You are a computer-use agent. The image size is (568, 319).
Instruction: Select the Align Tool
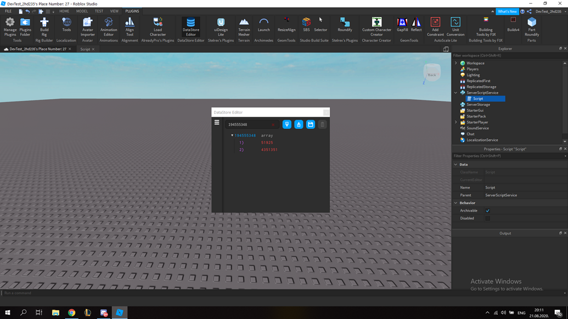130,27
